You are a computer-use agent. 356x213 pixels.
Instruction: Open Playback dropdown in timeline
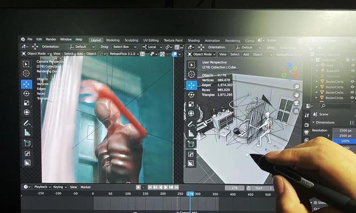tap(43, 187)
